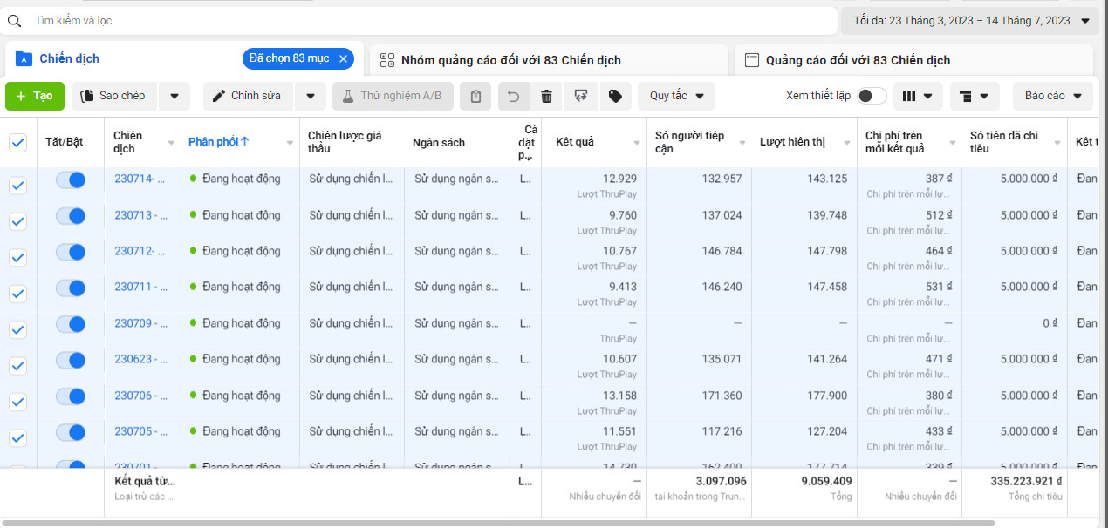Click the tag label icon
The width and height of the screenshot is (1108, 528).
(615, 96)
